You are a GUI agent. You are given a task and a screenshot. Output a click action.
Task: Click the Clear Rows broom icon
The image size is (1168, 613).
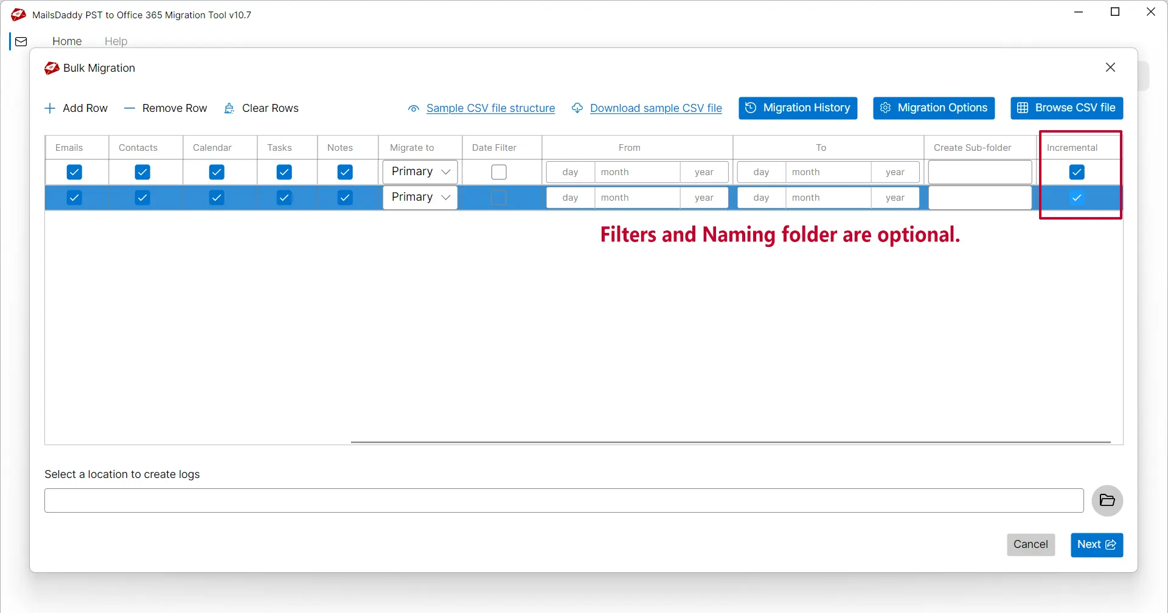click(x=229, y=108)
